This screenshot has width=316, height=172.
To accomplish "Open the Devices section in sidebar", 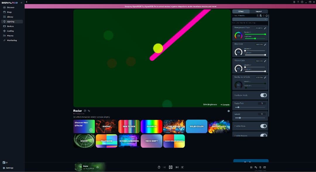I will (10, 26).
